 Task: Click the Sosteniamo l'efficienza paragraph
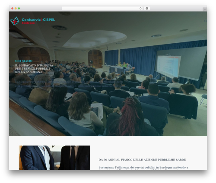point(143,168)
